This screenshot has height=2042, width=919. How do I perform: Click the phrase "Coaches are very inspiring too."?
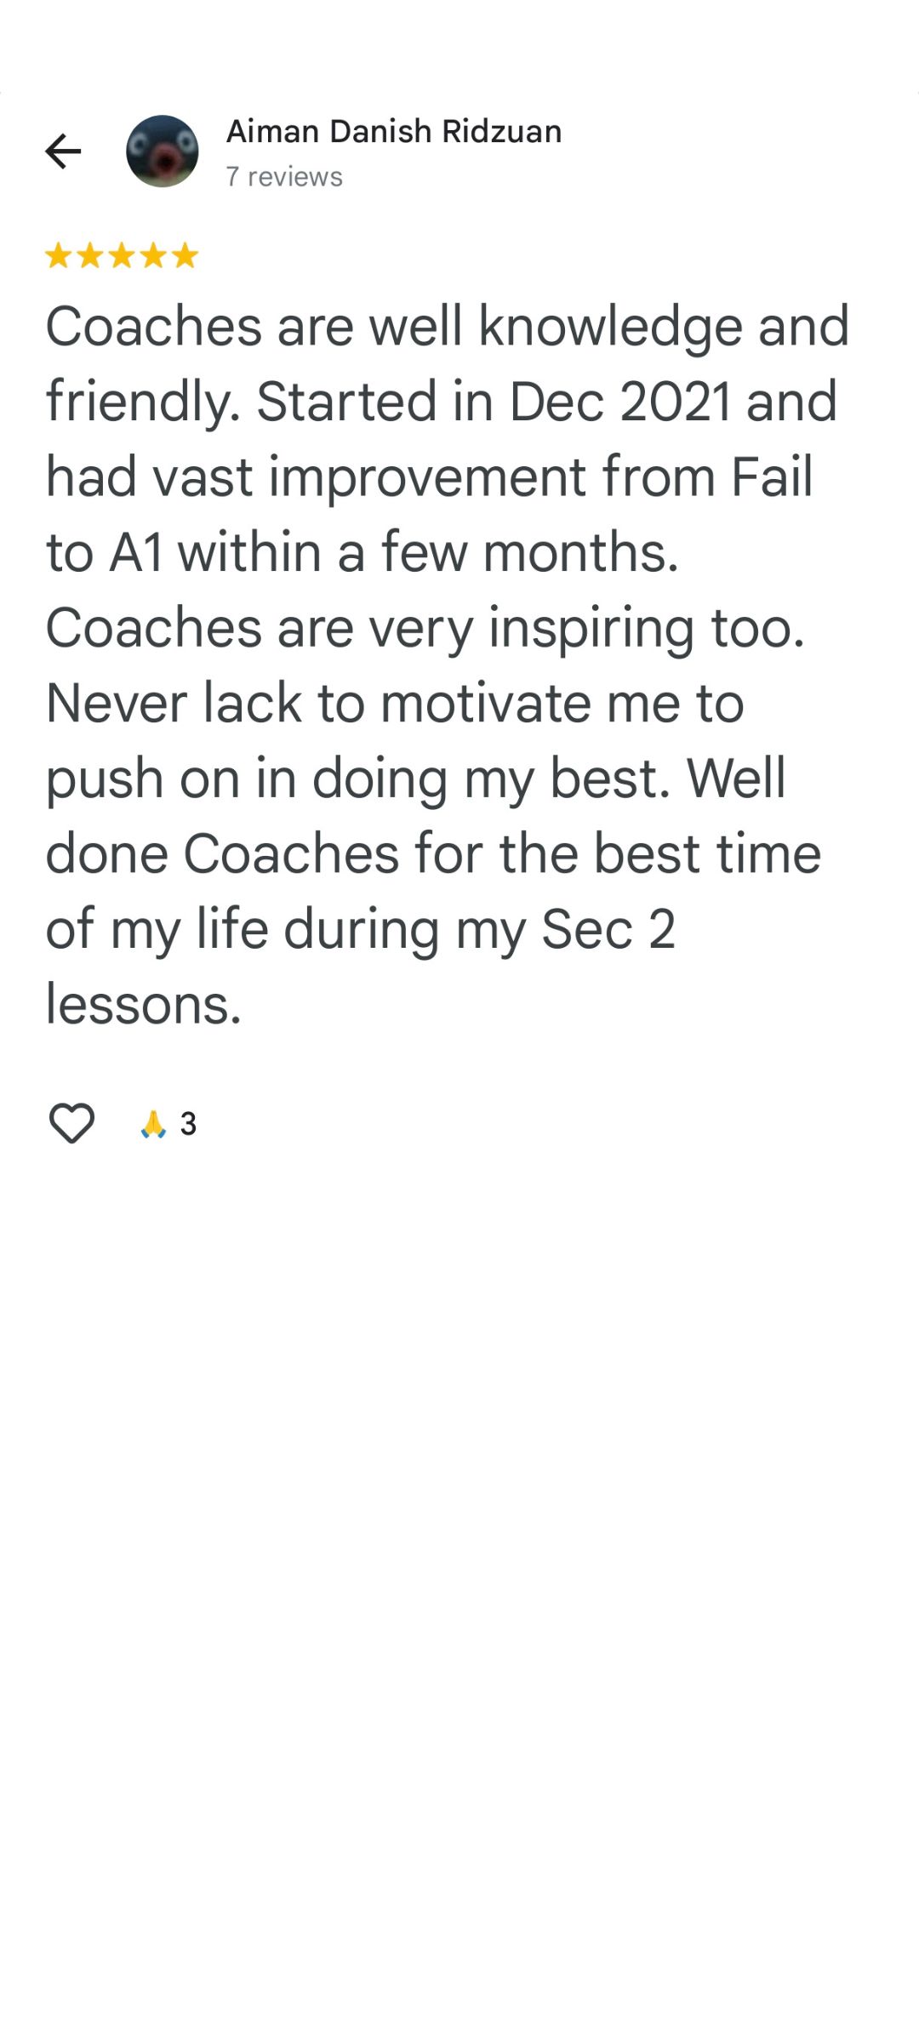coord(425,628)
